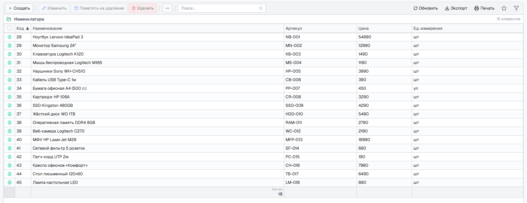Image resolution: width=527 pixels, height=203 pixels.
Task: Focus the Поиск search field
Action: tap(221, 8)
